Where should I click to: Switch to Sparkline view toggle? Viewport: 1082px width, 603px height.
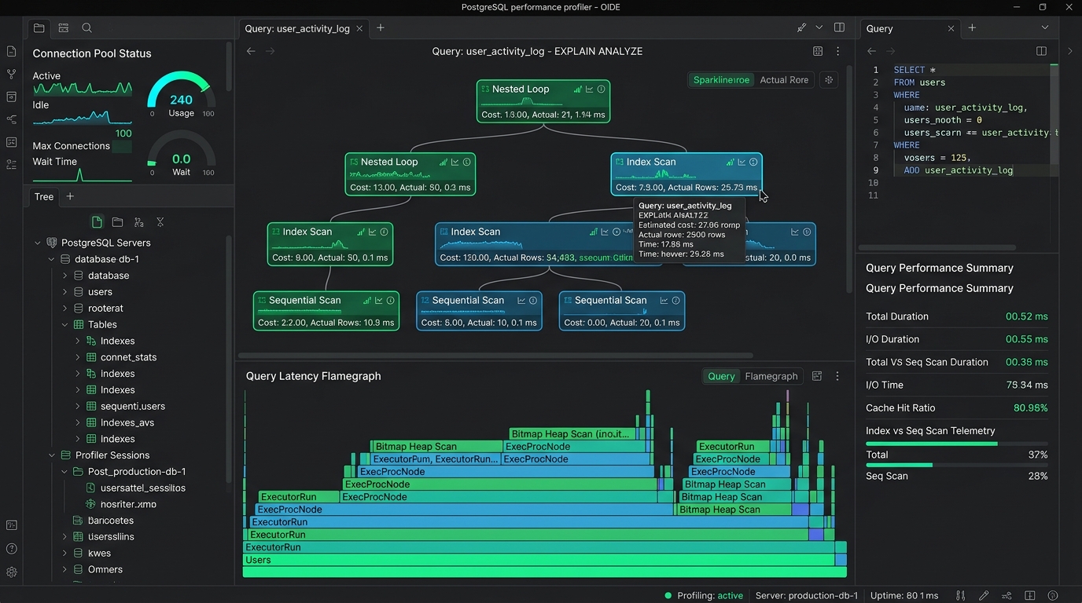click(x=721, y=80)
